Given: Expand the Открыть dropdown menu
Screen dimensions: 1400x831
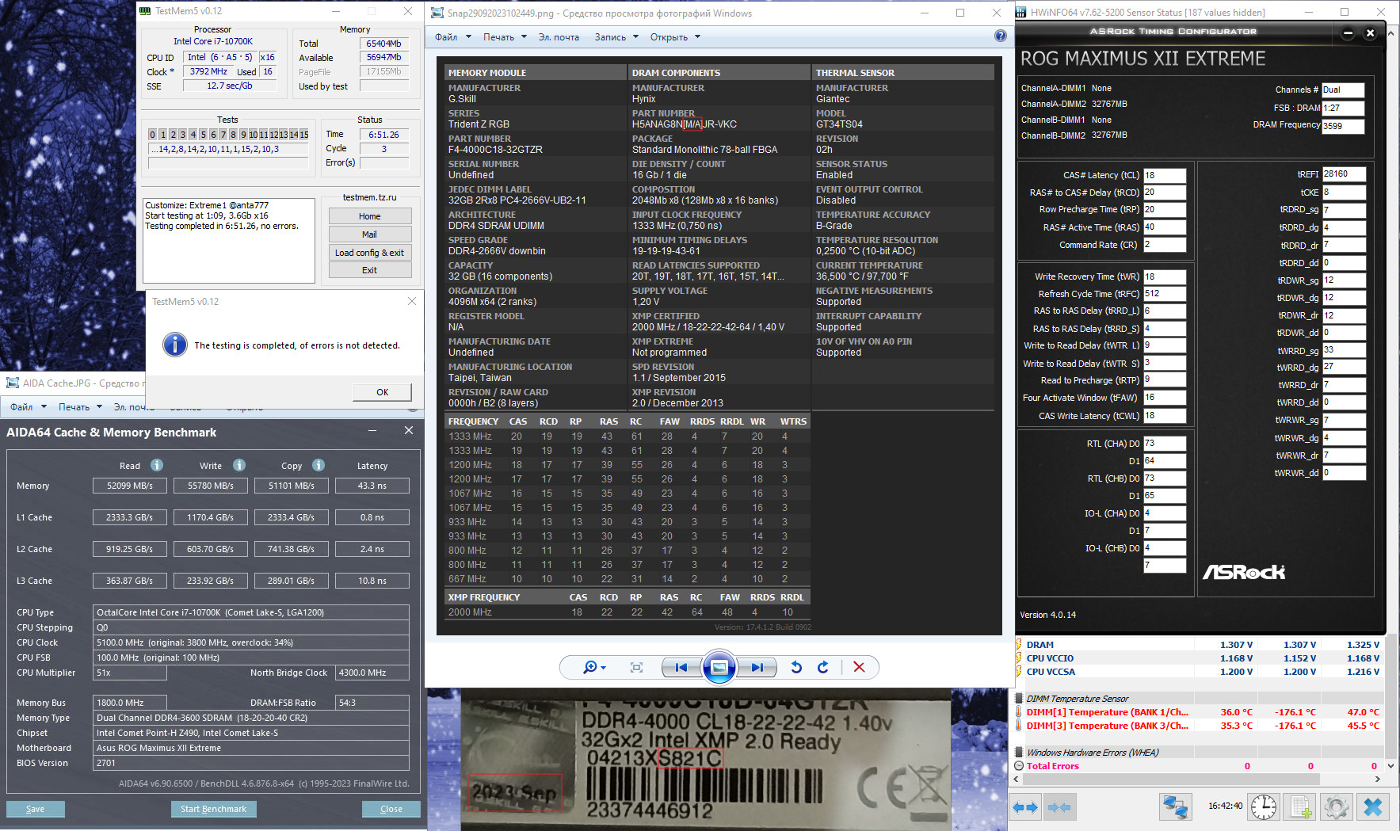Looking at the screenshot, I should pos(675,37).
